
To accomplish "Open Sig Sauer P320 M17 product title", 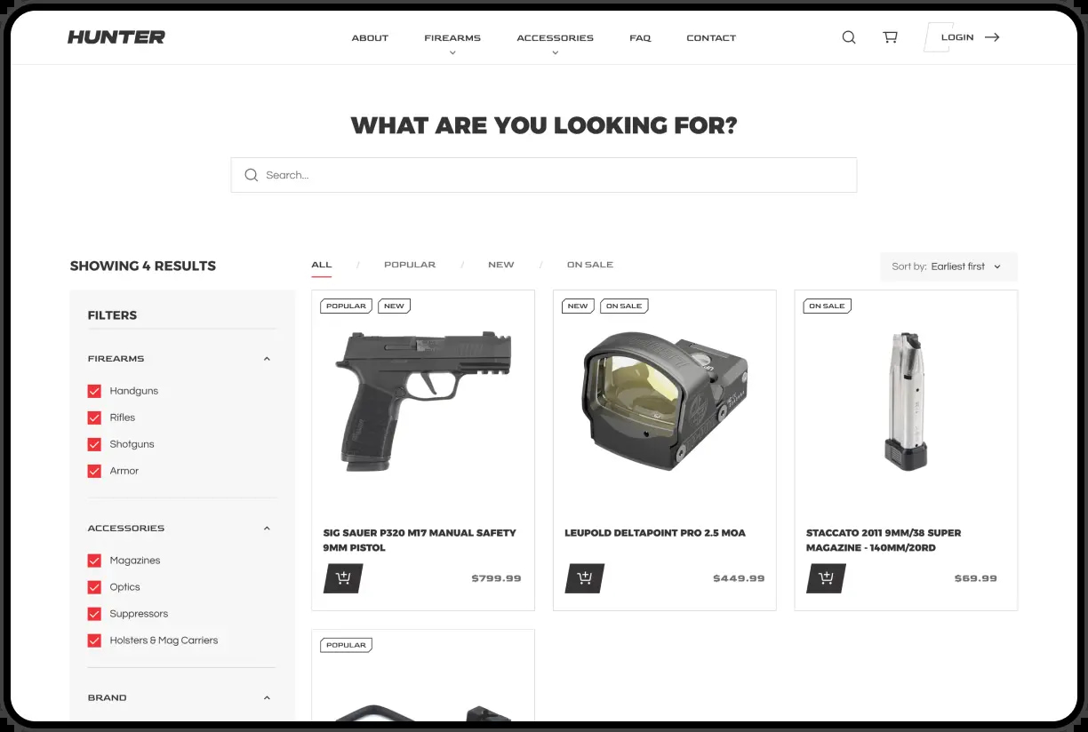I will (x=420, y=540).
